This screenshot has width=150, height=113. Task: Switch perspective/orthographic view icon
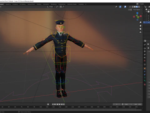pos(140,32)
